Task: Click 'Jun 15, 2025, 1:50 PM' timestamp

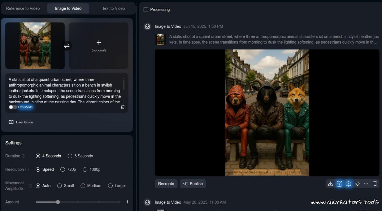Action: point(203,26)
